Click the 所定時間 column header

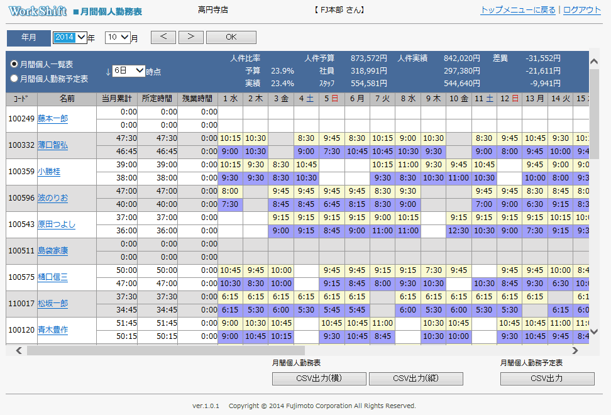tap(157, 99)
